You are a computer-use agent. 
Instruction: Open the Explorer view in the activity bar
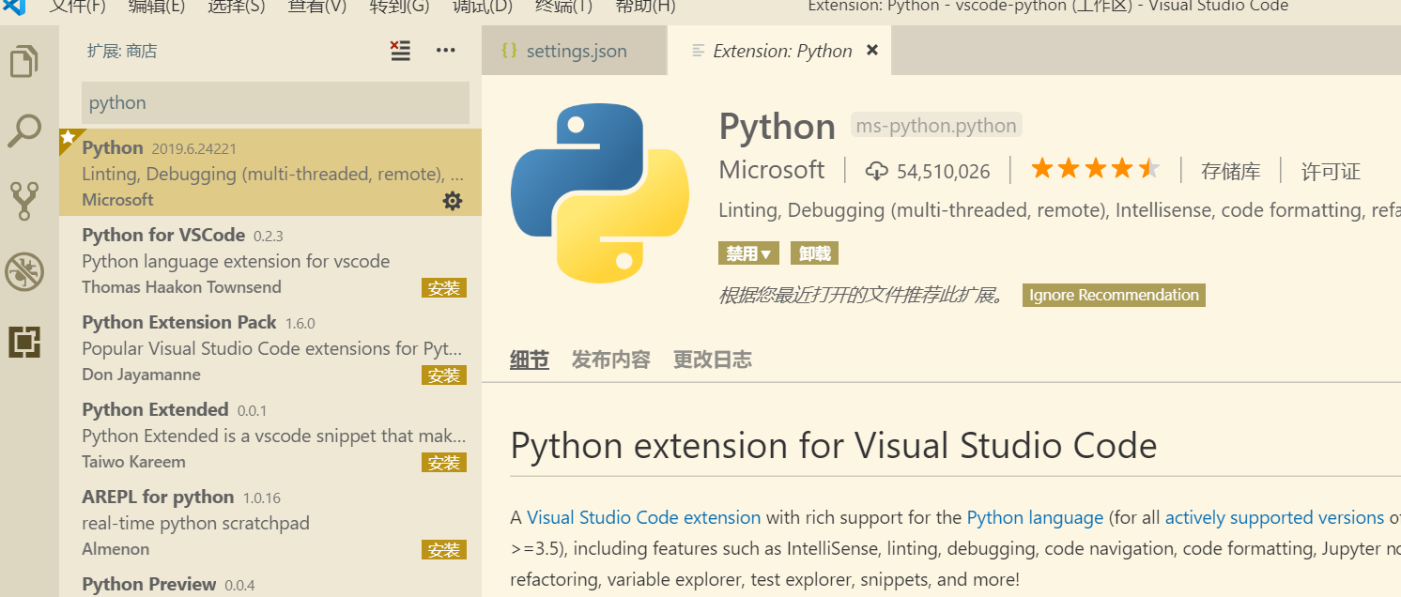pyautogui.click(x=25, y=61)
